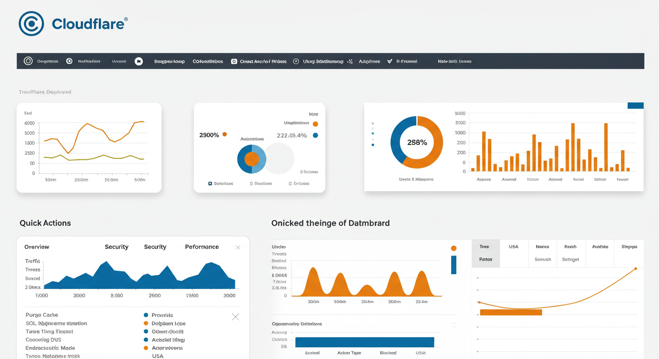This screenshot has height=359, width=659.
Task: Toggle the rightmost legend checkbox under pie chart
Action: (290, 184)
